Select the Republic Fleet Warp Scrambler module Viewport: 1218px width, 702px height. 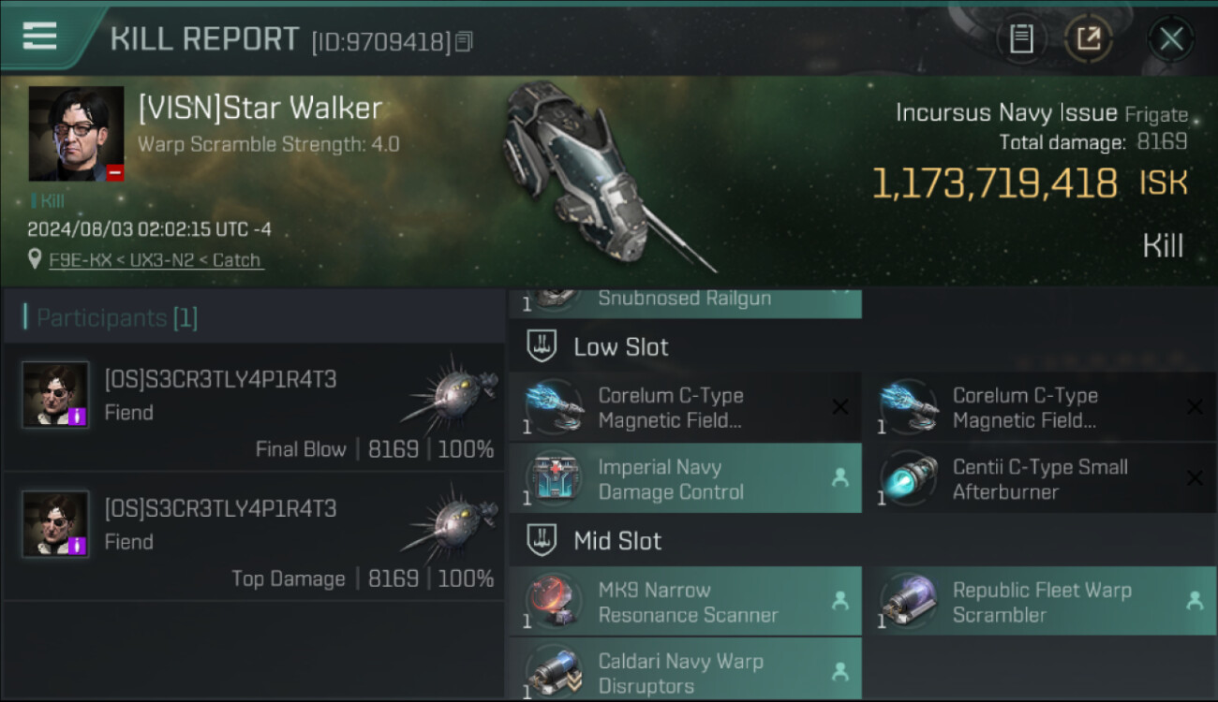[1039, 602]
